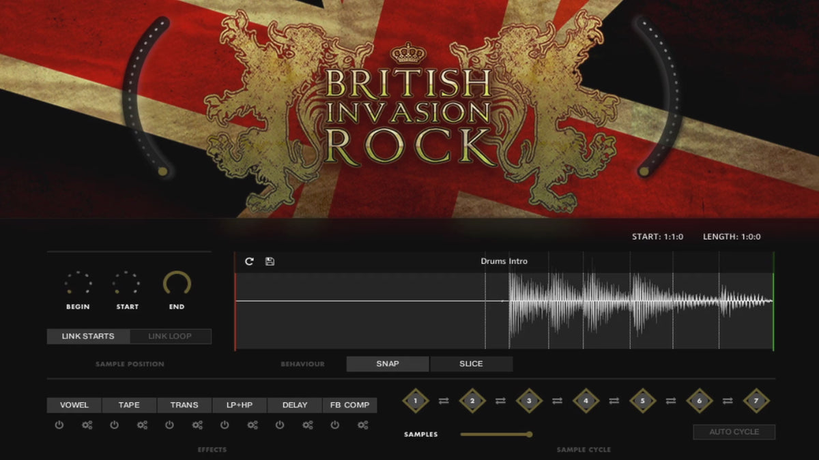Click the reload sample icon
Image resolution: width=819 pixels, height=460 pixels.
[x=249, y=262]
